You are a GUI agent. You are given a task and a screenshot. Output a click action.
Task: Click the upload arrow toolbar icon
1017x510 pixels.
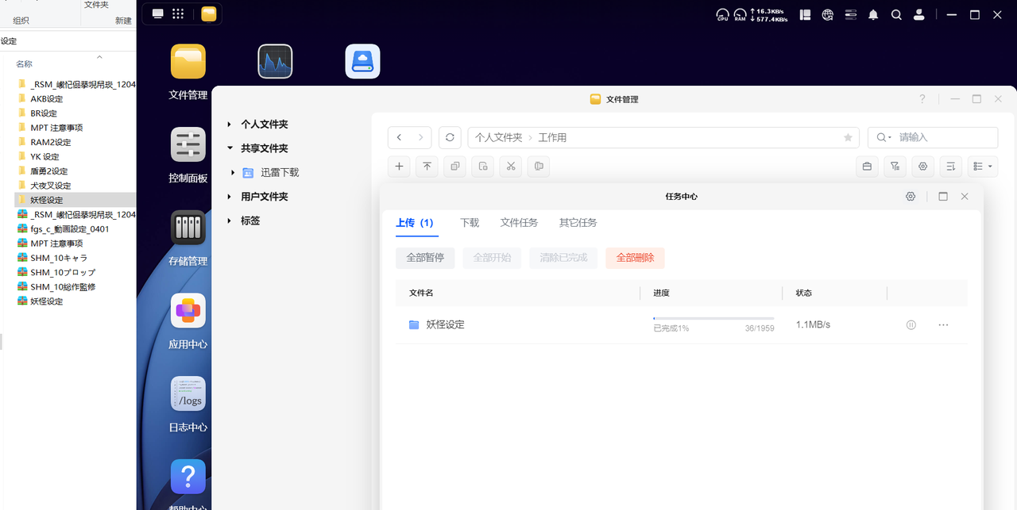pyautogui.click(x=427, y=167)
